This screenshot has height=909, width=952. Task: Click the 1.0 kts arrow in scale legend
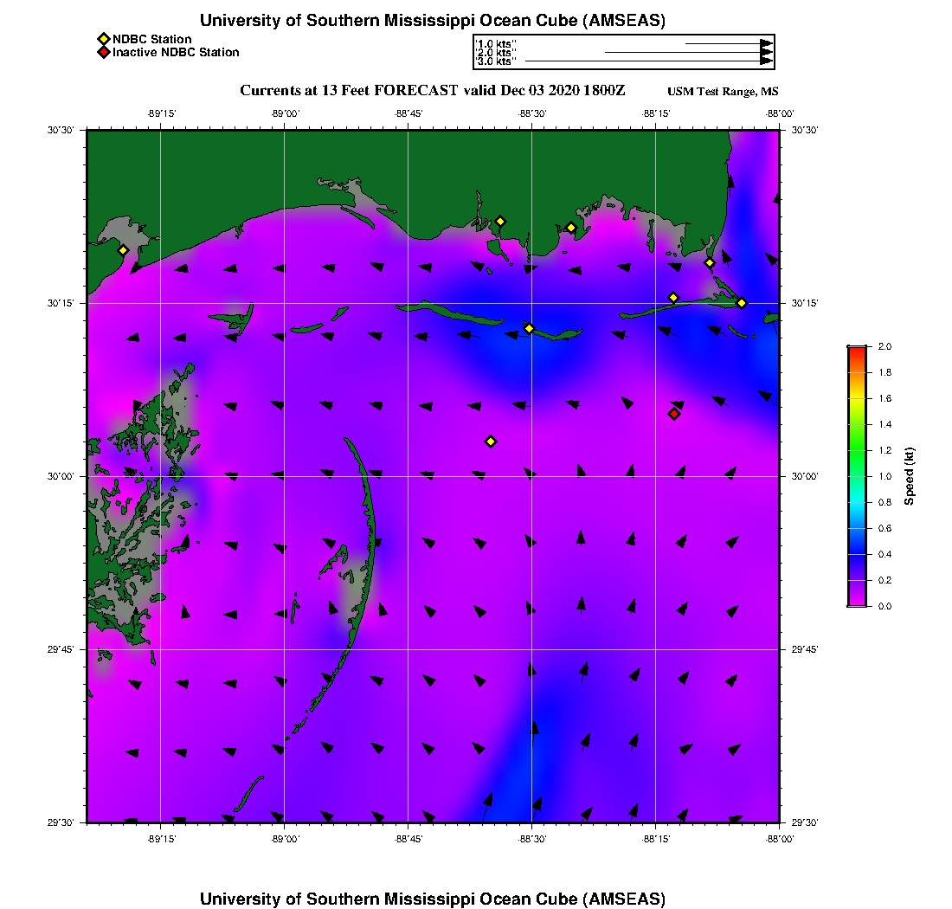click(x=729, y=42)
